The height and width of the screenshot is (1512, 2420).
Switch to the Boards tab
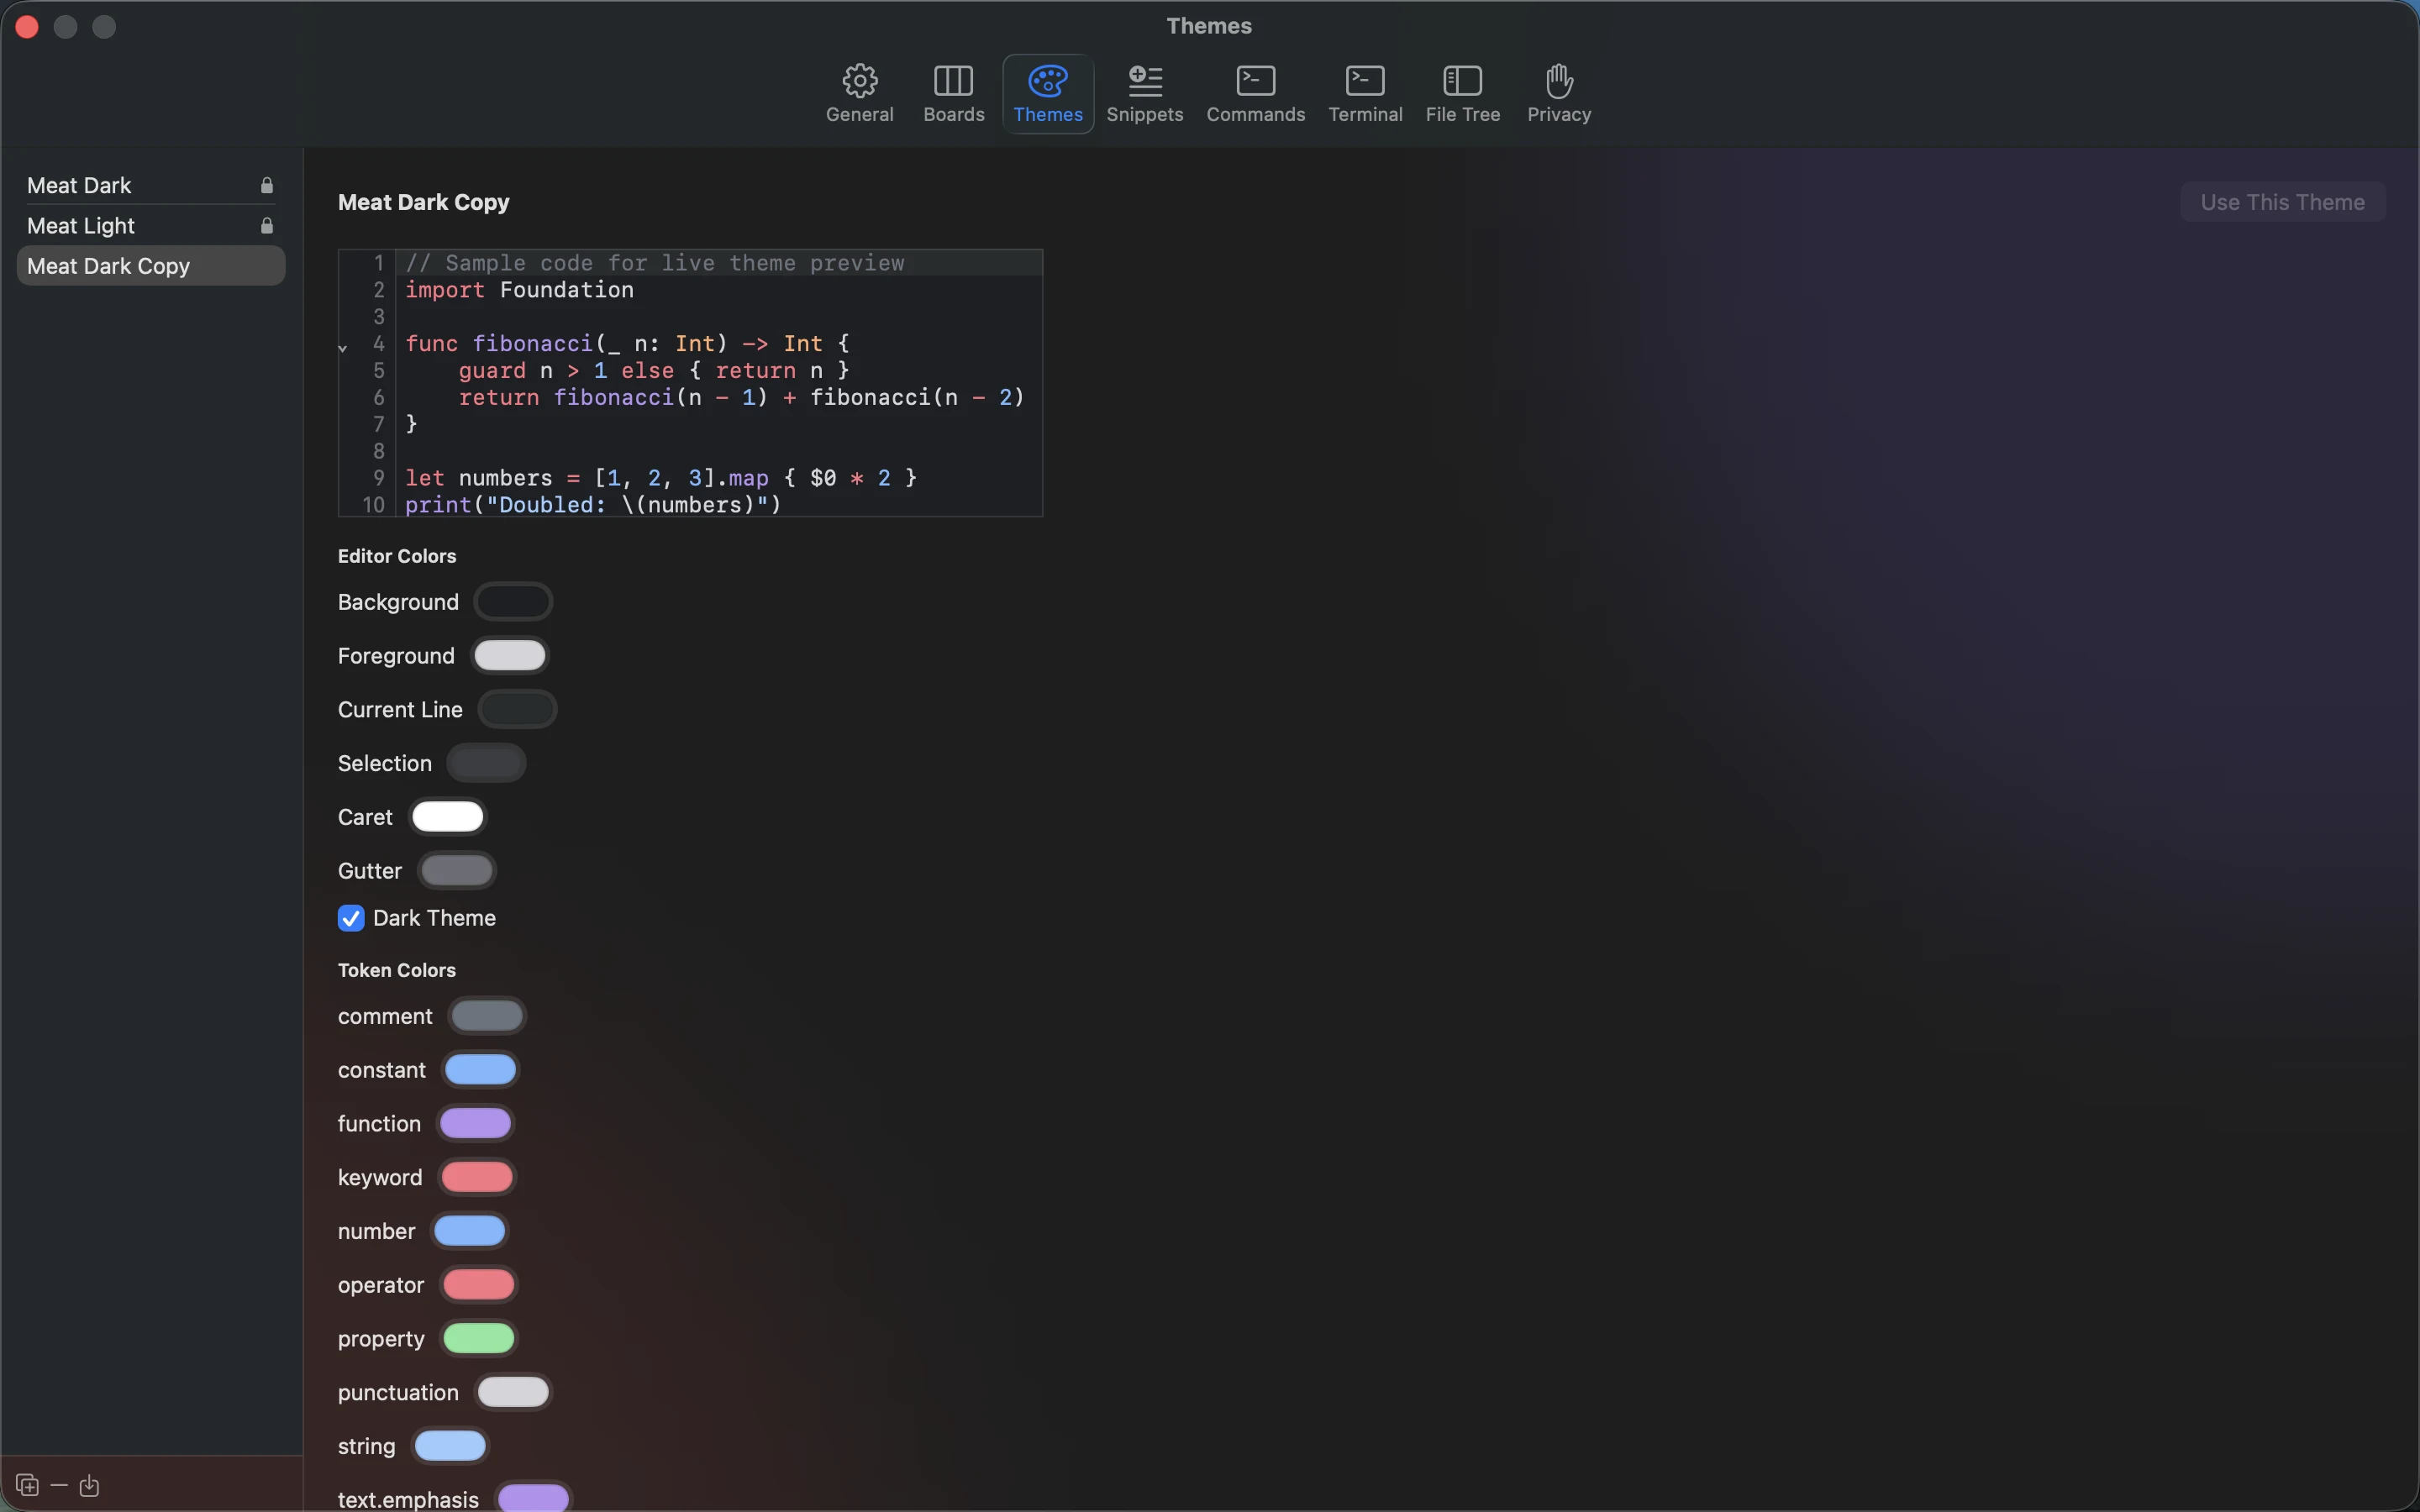[953, 94]
